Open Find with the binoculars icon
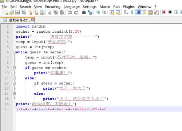The image size is (182, 131). [84, 12]
